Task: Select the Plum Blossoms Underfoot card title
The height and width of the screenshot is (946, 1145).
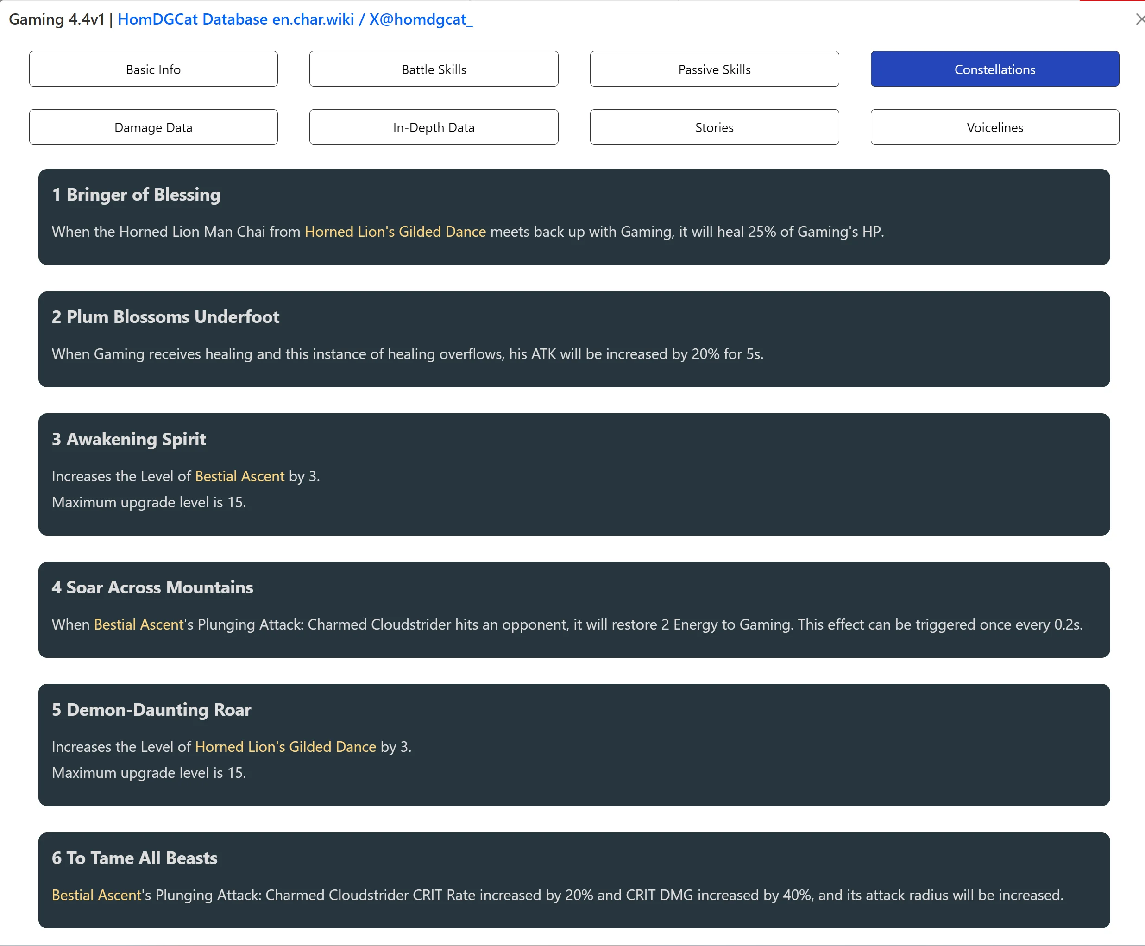Action: click(x=165, y=316)
